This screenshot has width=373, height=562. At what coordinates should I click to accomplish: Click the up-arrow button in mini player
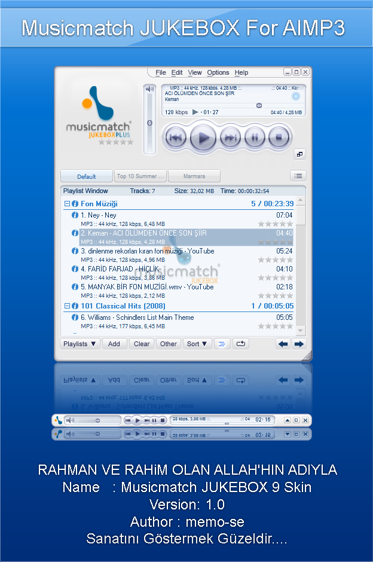click(x=288, y=420)
